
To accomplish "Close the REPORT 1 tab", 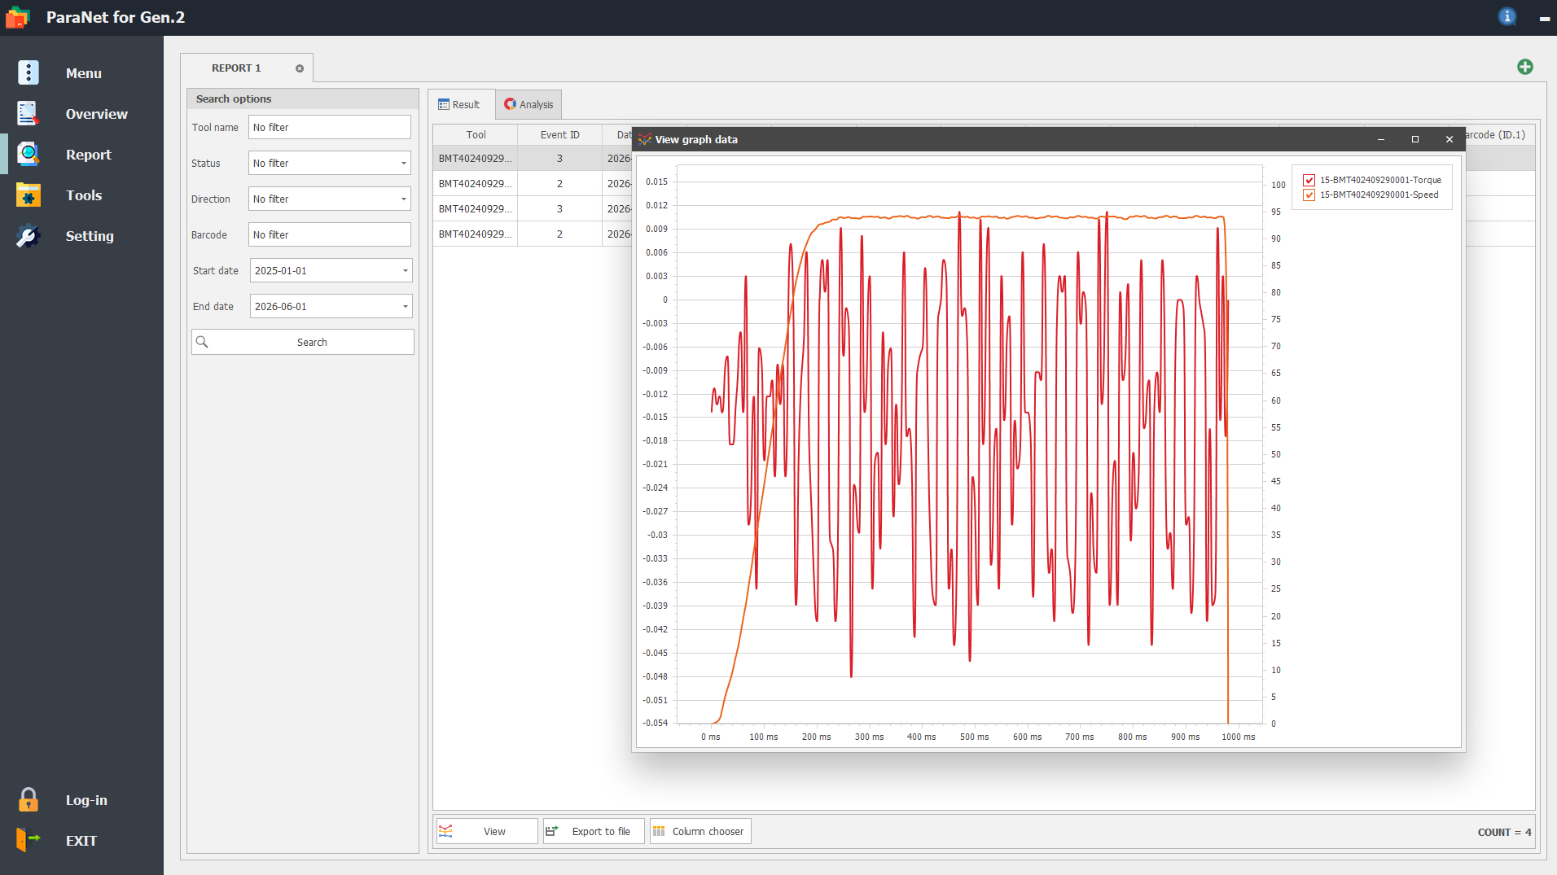I will tap(300, 68).
